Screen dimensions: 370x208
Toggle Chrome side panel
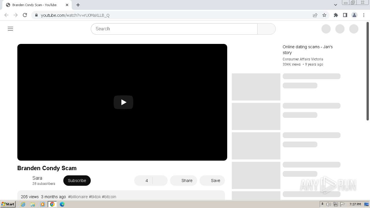tap(345, 15)
